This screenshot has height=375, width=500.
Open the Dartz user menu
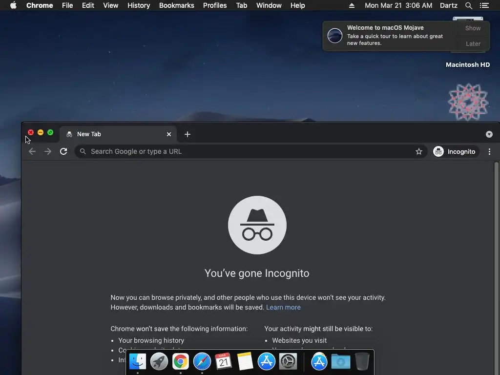[x=448, y=5]
